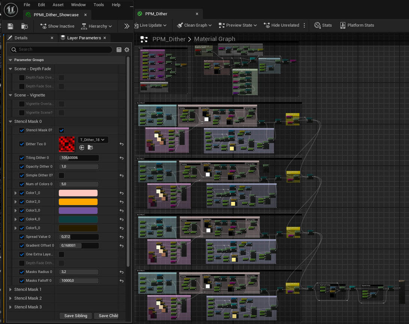Viewport: 409px width, 324px height.
Task: Open the Clean Graph dropdown
Action: pyautogui.click(x=194, y=25)
